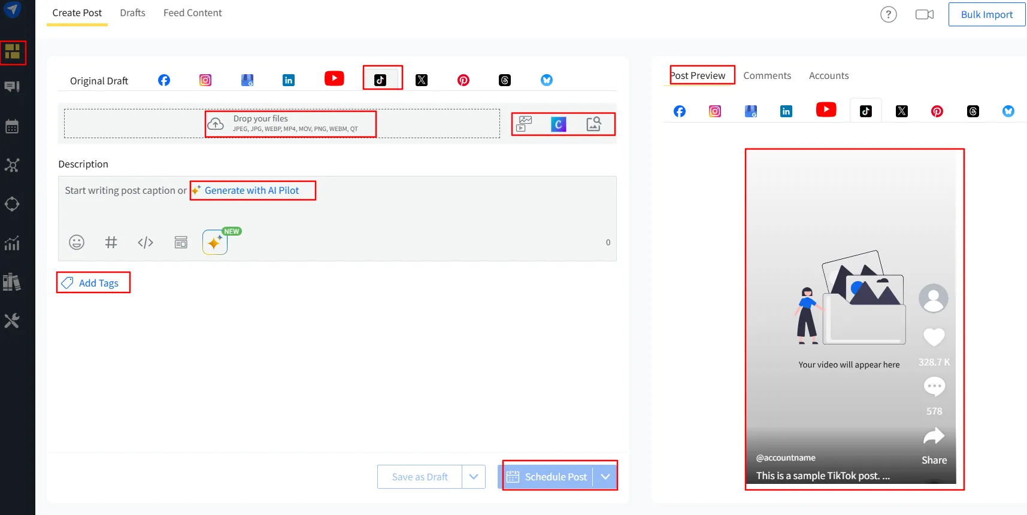The height and width of the screenshot is (515, 1027).
Task: Expand the Schedule Post dropdown arrow
Action: click(x=605, y=477)
